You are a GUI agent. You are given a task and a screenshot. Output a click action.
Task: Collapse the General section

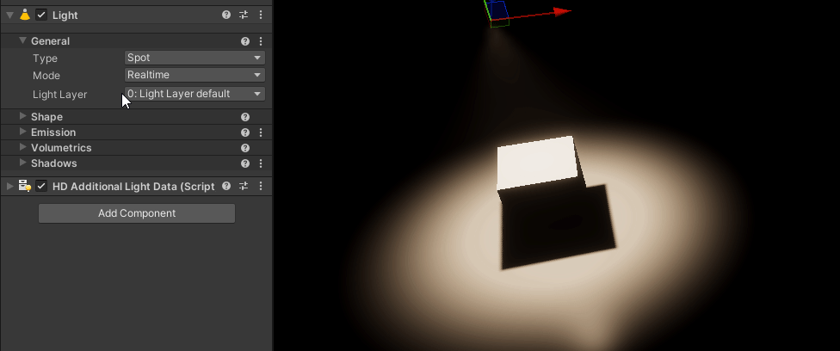tap(22, 40)
